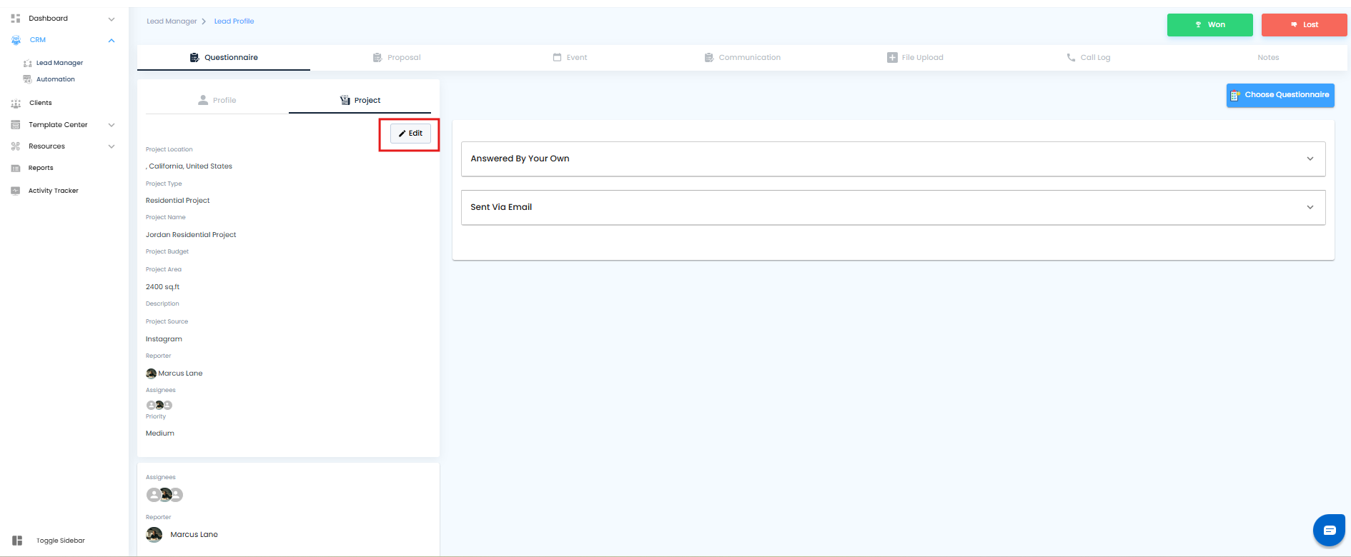The height and width of the screenshot is (557, 1351).
Task: Click the Medium priority value
Action: click(160, 433)
